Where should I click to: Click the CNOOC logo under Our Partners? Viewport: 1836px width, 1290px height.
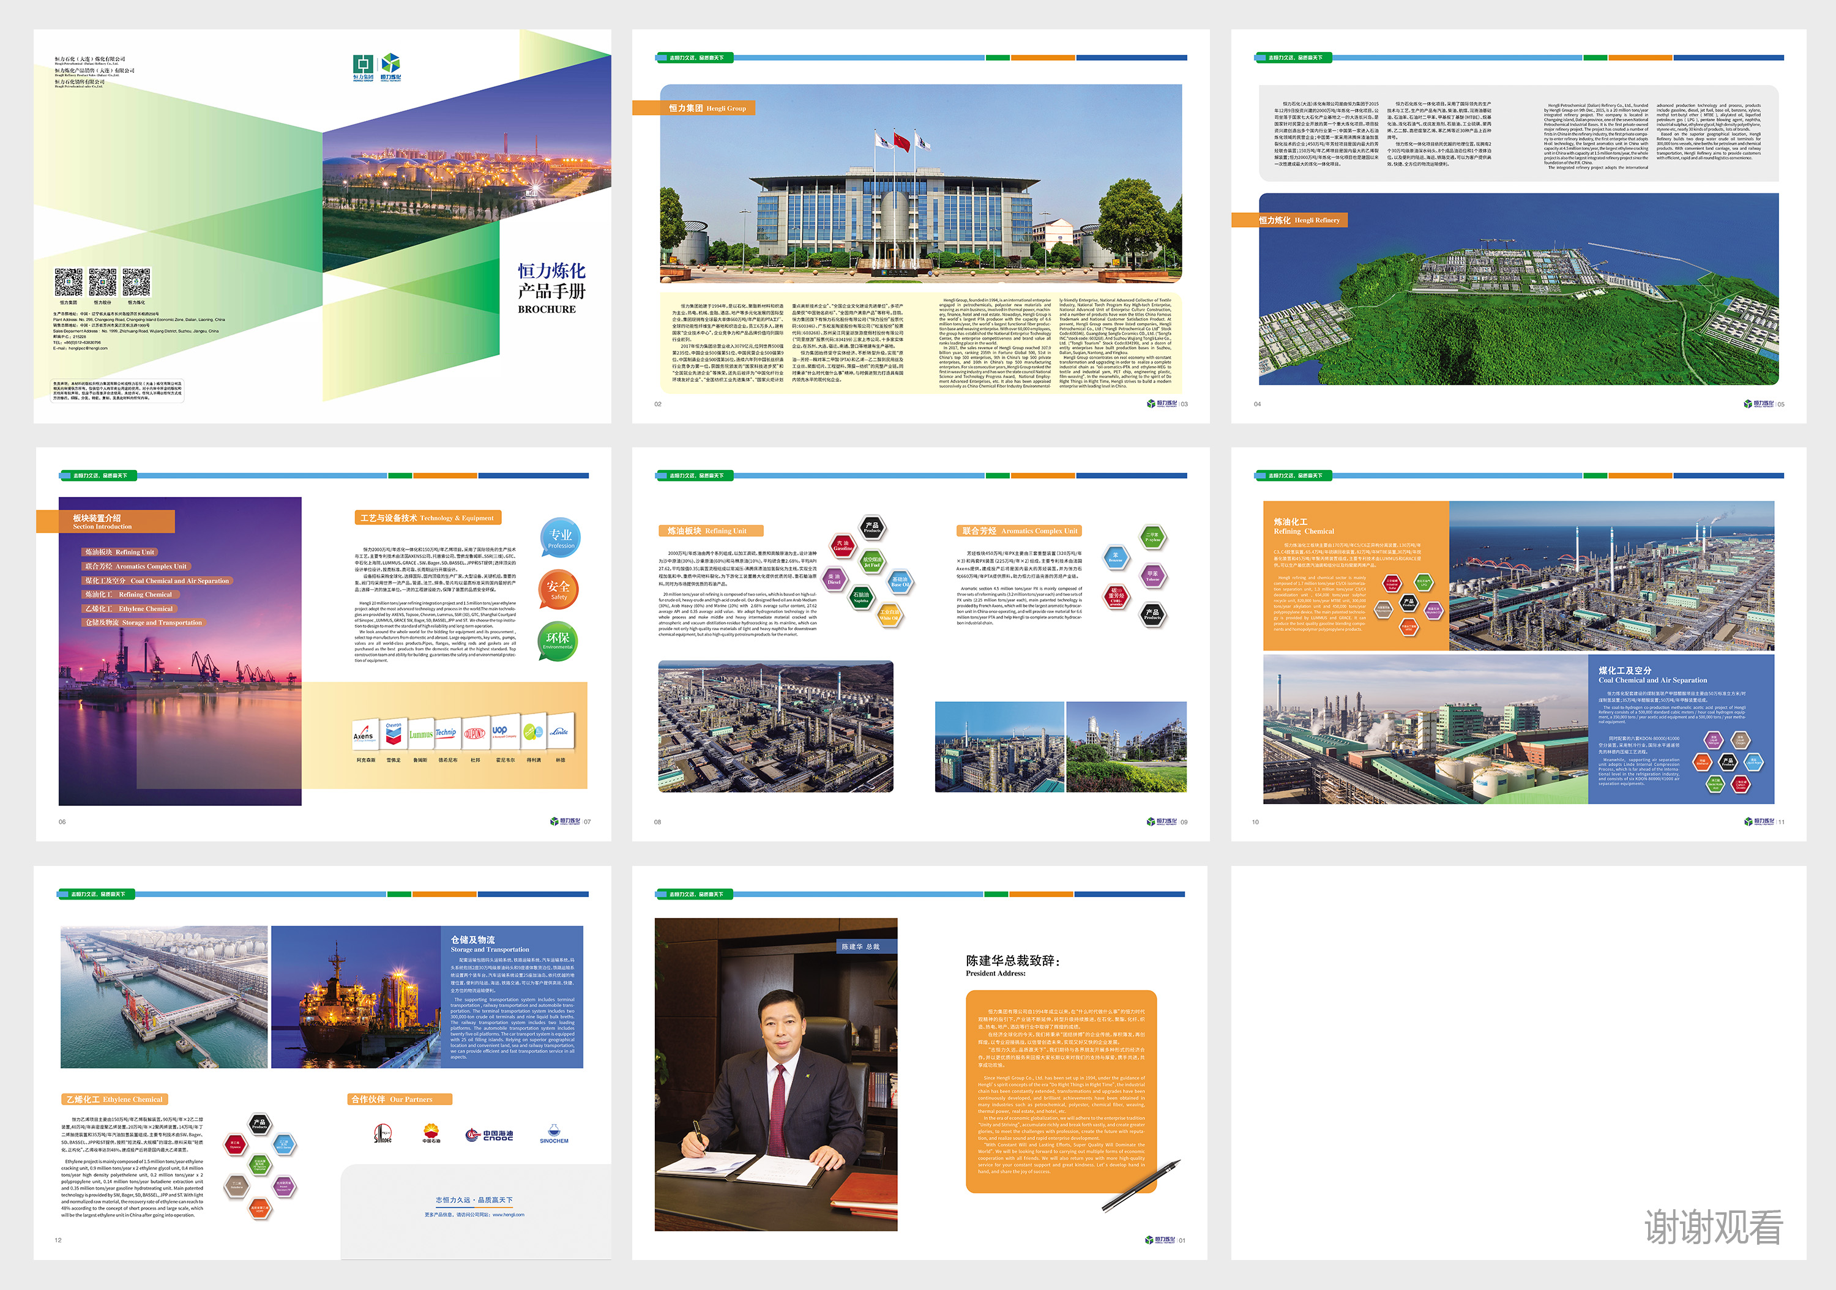point(488,1134)
